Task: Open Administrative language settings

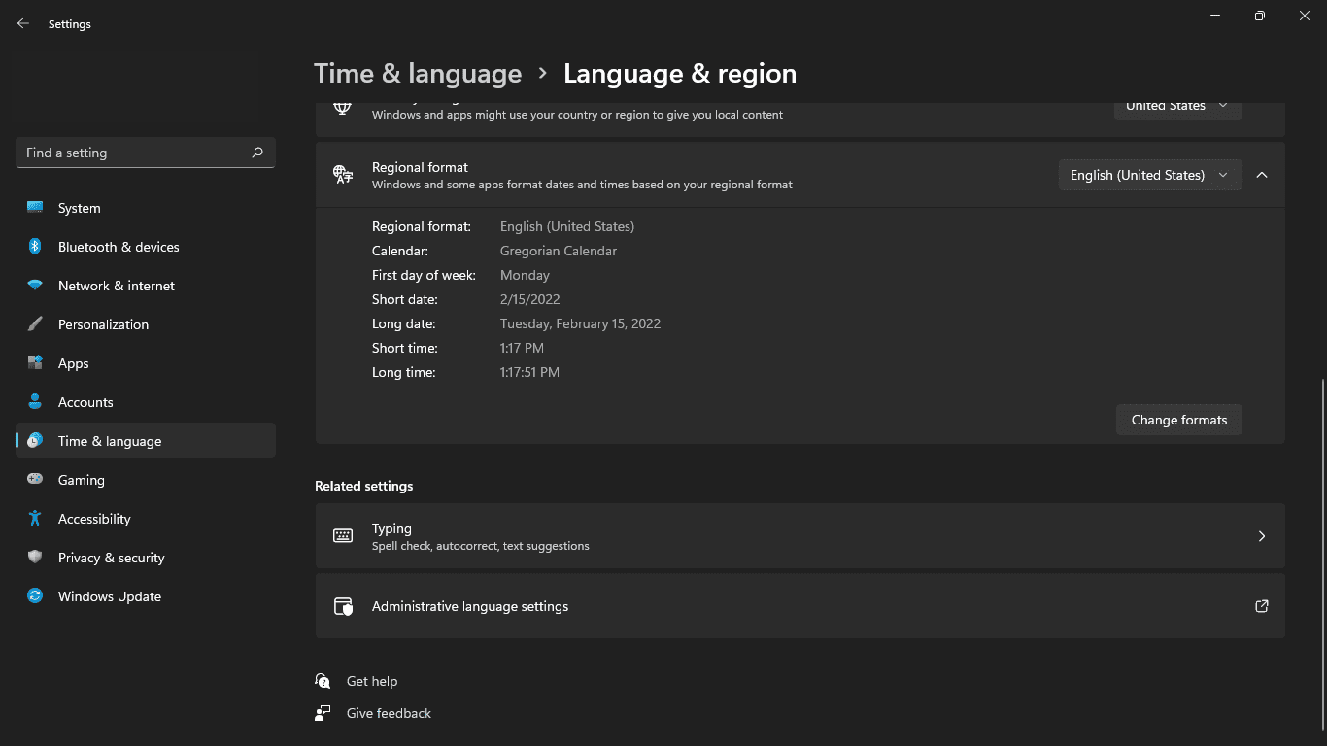Action: tap(800, 606)
